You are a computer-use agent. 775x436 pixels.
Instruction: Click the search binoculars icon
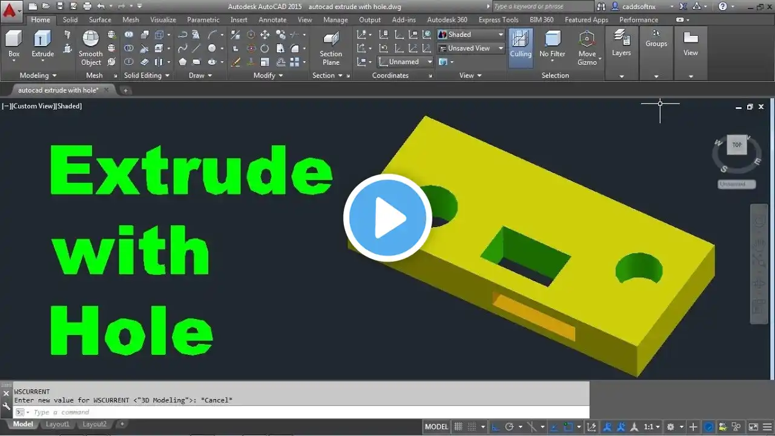coord(601,6)
